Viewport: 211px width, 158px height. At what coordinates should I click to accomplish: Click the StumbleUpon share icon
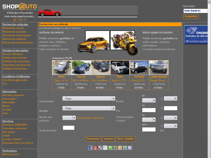[x=125, y=148]
